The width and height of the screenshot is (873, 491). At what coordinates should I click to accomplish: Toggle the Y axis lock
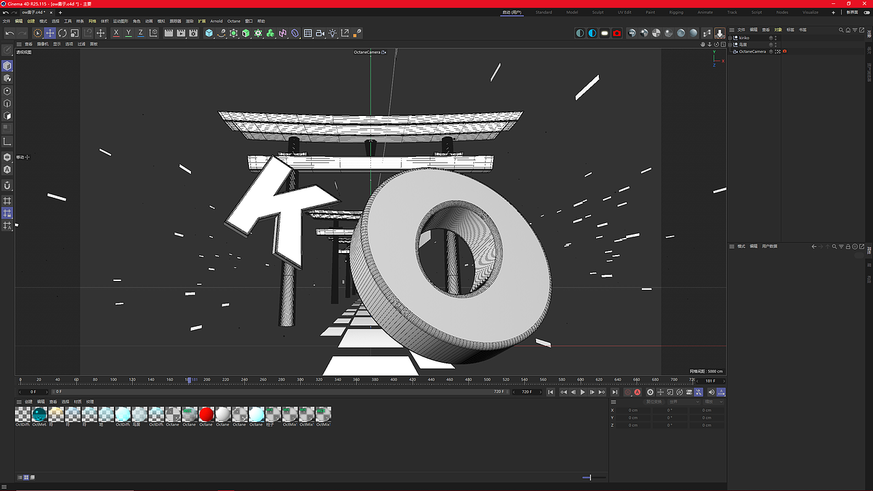pos(128,33)
